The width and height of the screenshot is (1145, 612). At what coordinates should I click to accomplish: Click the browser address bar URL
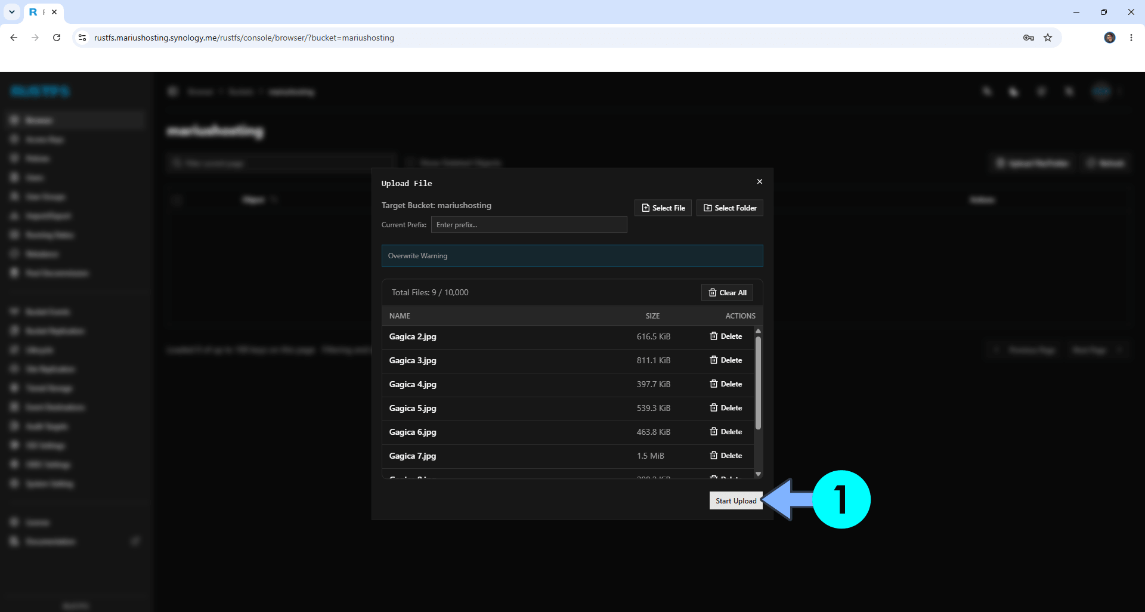click(x=244, y=38)
